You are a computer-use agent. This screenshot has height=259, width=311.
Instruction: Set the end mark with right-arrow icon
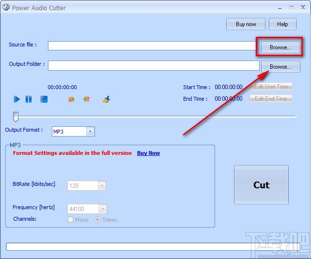[x=86, y=99]
